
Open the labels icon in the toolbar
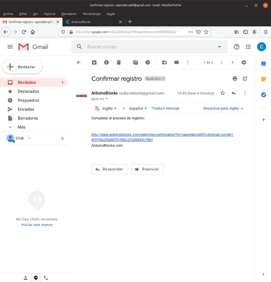pos(176,63)
